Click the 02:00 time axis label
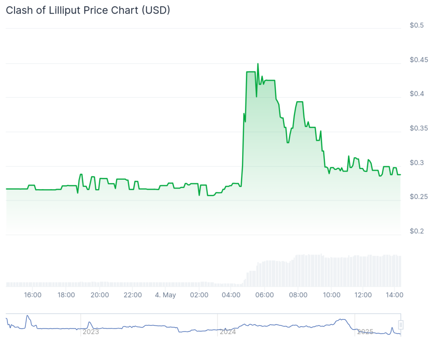This screenshot has height=345, width=435. [199, 295]
